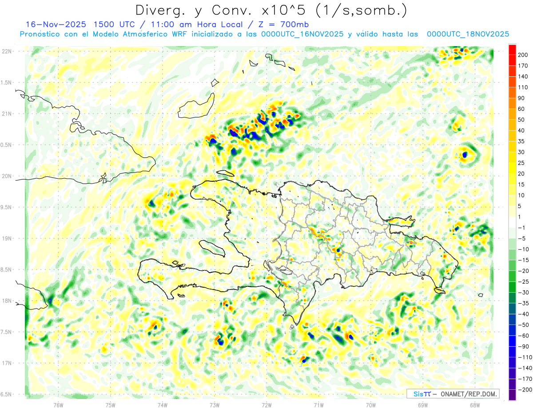Click the '69W' longitude label
The height and width of the screenshot is (411, 533).
click(422, 405)
